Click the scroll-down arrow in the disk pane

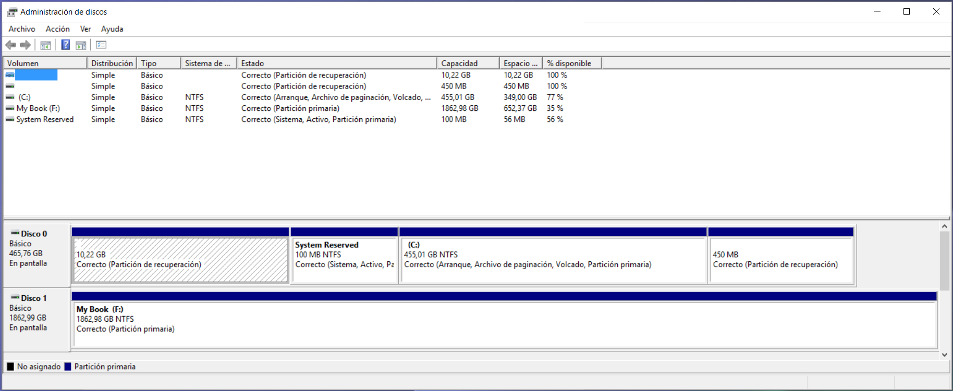[x=944, y=355]
